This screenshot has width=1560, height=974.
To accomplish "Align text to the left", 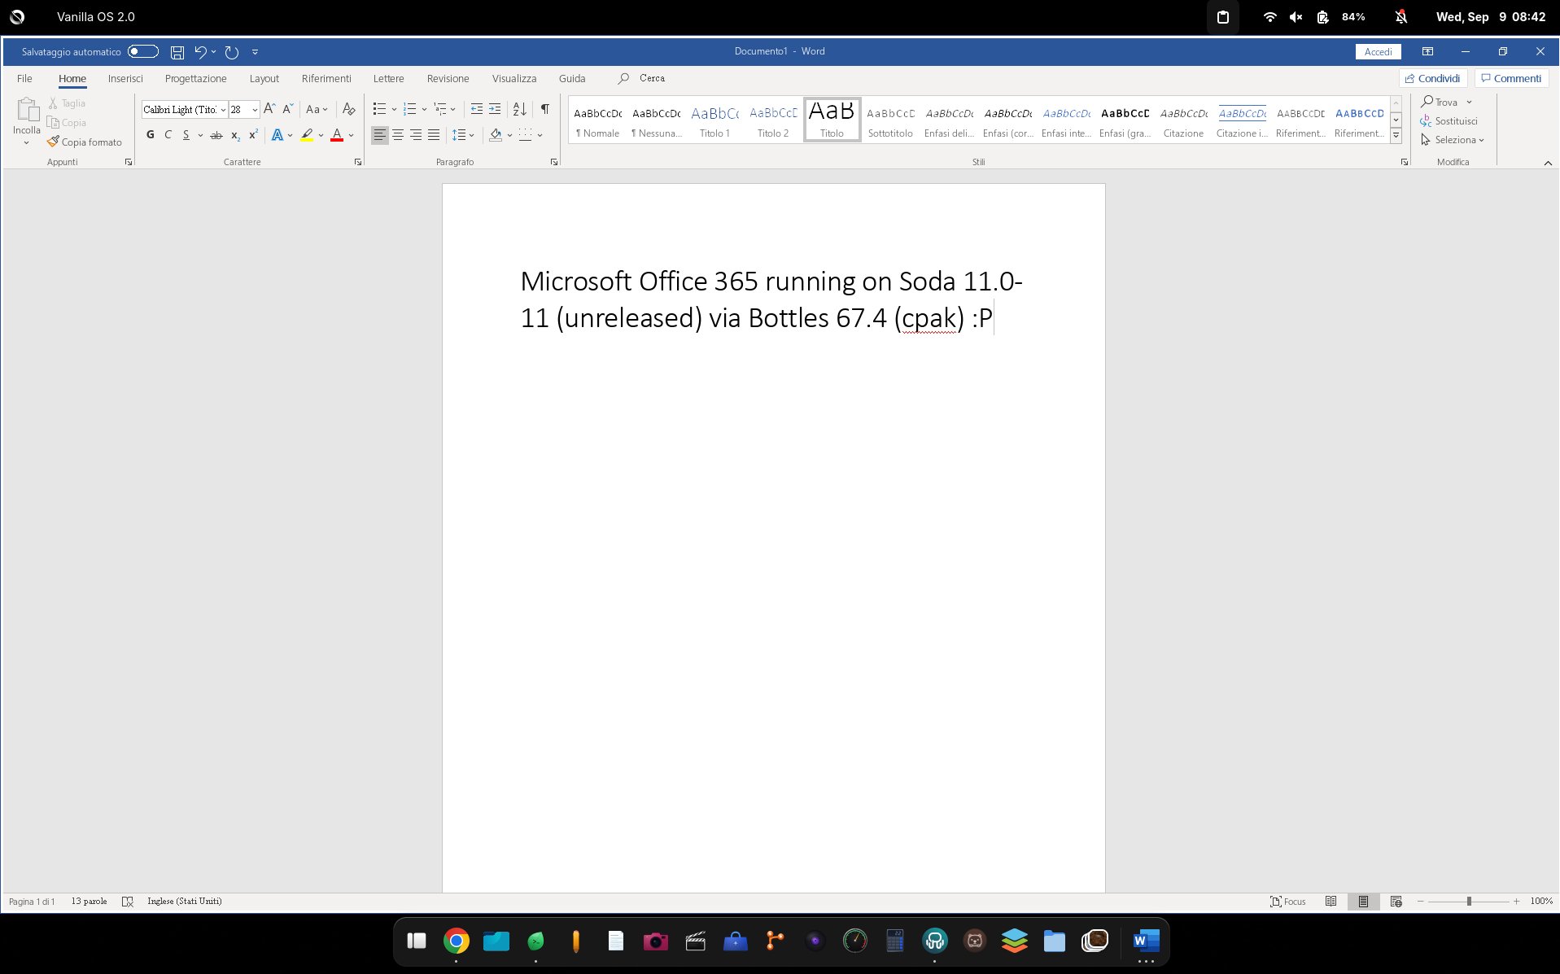I will pos(380,135).
